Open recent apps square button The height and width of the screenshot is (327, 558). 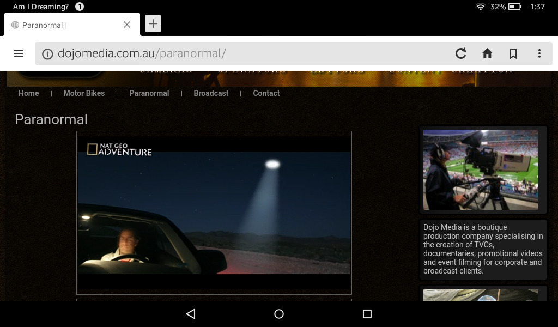pos(367,314)
